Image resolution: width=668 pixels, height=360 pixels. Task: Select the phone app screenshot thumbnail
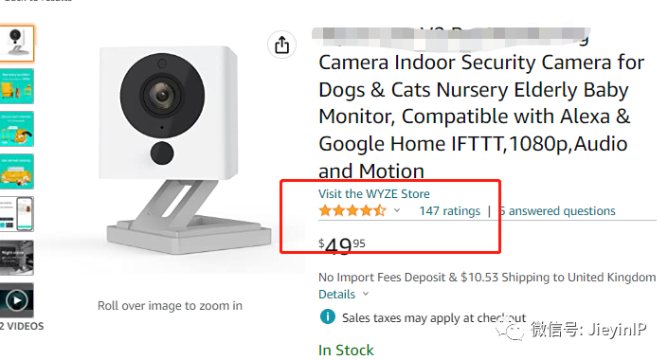(x=17, y=214)
